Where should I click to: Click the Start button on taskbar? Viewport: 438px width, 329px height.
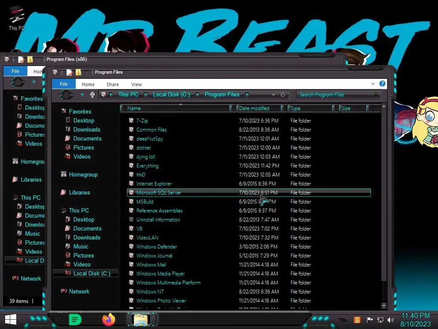point(11,320)
